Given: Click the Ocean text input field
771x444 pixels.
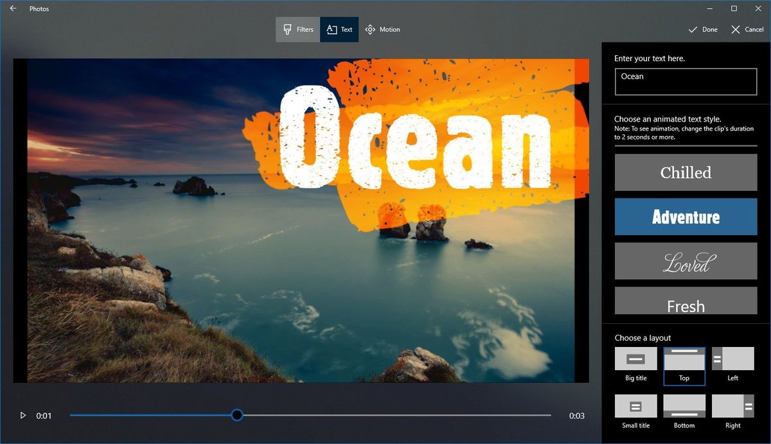Looking at the screenshot, I should pyautogui.click(x=686, y=81).
